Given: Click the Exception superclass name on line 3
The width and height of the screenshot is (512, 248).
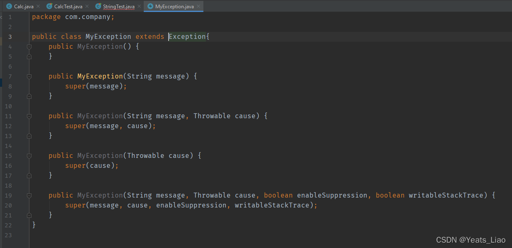Looking at the screenshot, I should click(x=187, y=37).
